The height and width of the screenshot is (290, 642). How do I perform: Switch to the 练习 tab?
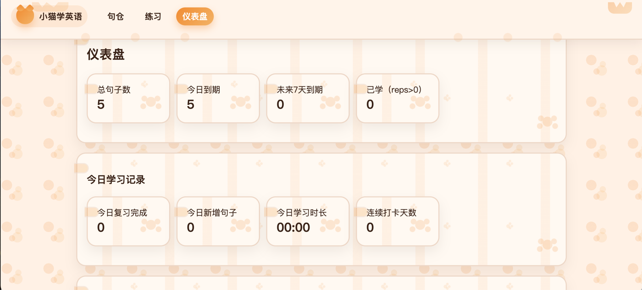pyautogui.click(x=152, y=16)
